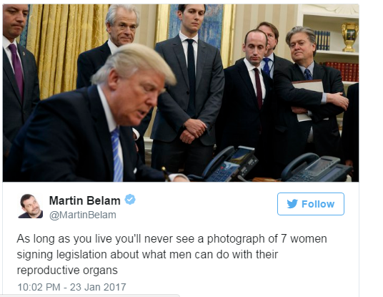Click the right desk phone in the photo

[317, 167]
